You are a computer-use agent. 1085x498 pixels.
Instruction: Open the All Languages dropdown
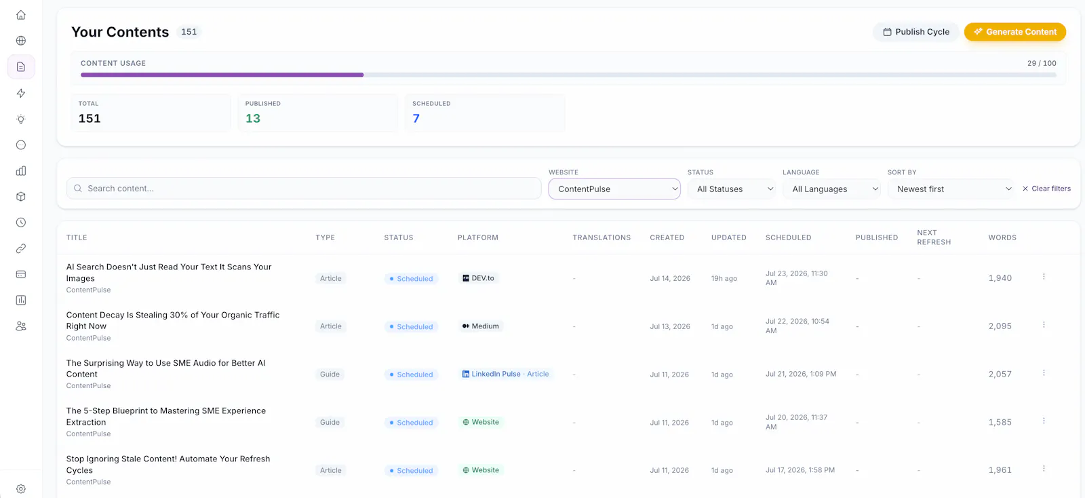831,189
